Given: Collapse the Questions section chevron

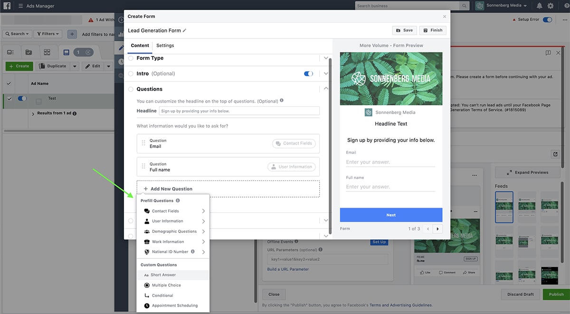Looking at the screenshot, I should [326, 88].
